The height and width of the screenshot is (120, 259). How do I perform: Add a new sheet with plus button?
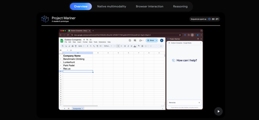tap(64, 109)
